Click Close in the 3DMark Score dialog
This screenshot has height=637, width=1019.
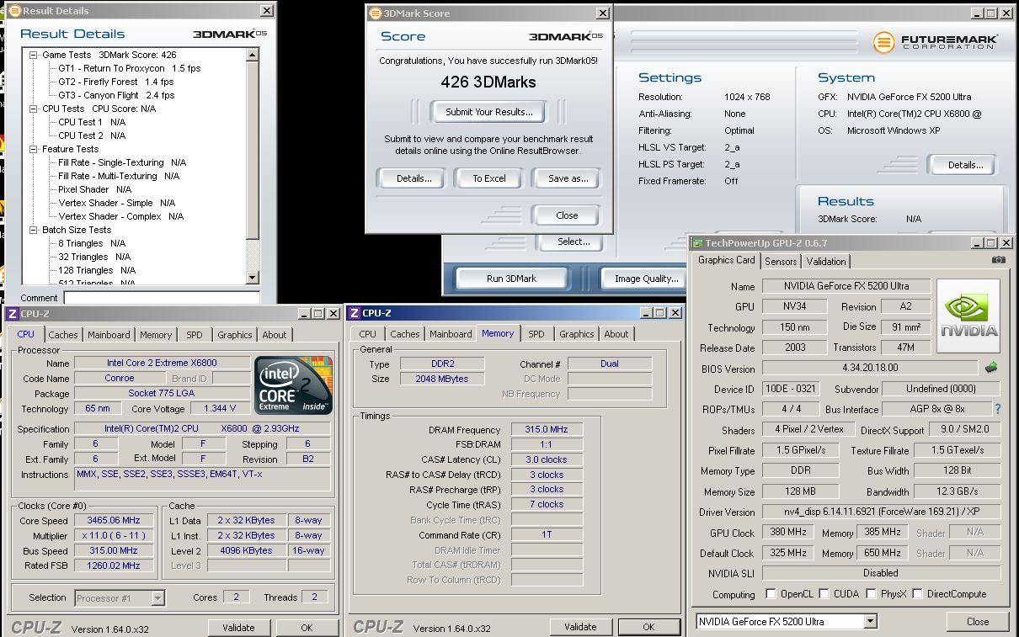coord(567,215)
